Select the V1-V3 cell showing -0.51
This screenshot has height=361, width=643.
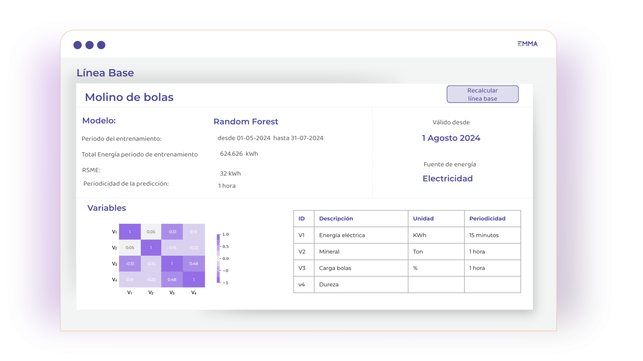point(172,232)
